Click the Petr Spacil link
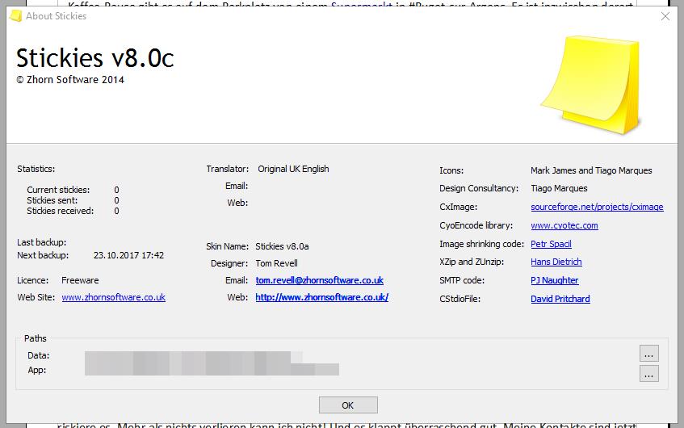The image size is (684, 428). pos(551,244)
